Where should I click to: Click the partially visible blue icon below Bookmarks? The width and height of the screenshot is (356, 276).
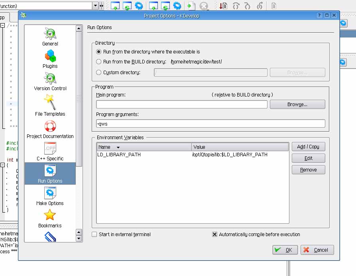pos(50,237)
